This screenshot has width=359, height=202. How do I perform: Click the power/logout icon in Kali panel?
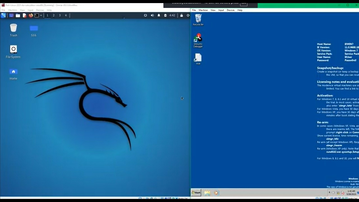[188, 15]
